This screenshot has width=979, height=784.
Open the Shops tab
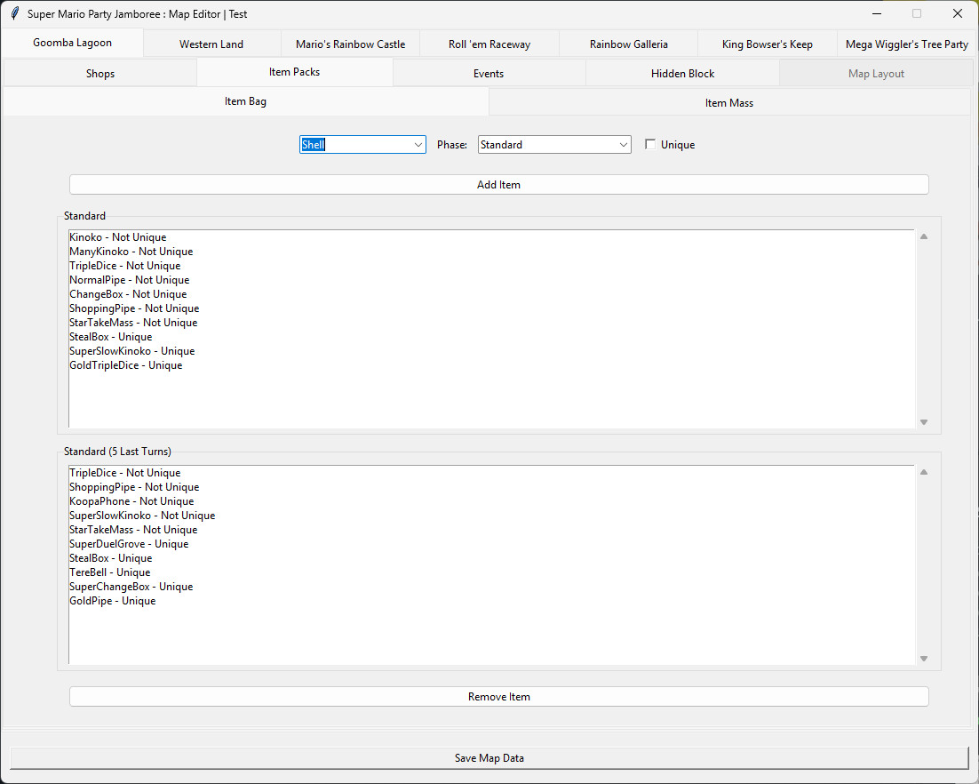pyautogui.click(x=100, y=73)
